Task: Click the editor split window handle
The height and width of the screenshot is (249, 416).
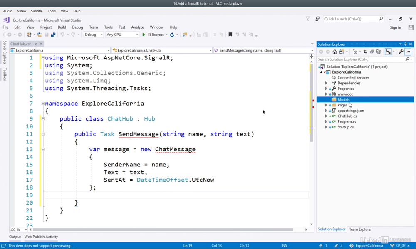Action: pyautogui.click(x=312, y=57)
